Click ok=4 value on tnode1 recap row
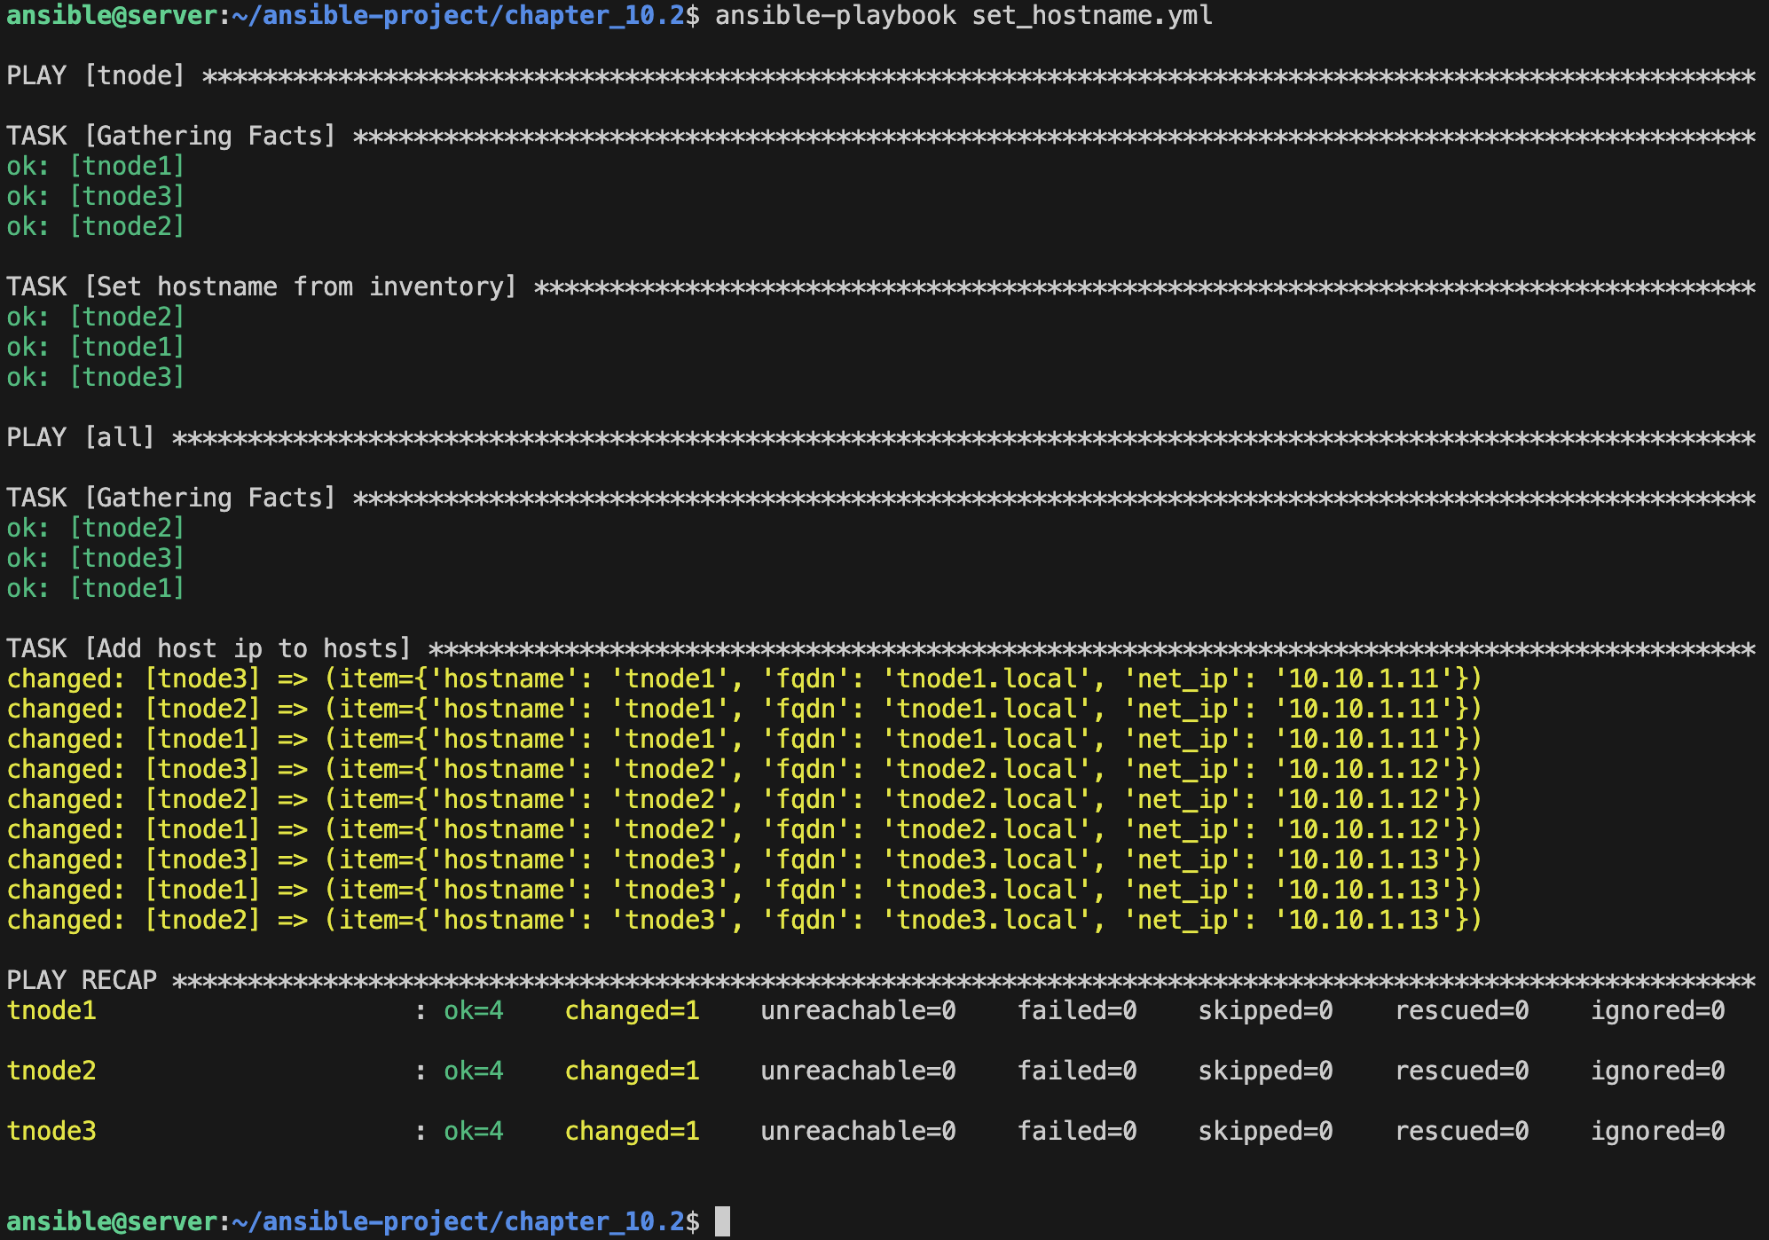1769x1240 pixels. [x=473, y=1010]
